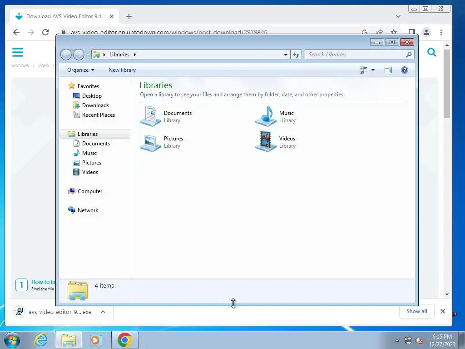Expand arrow before Libraries in breadcrumb

(x=104, y=55)
